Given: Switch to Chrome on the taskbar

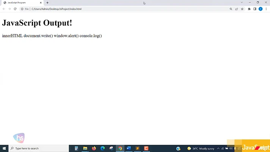Looking at the screenshot, I should coord(120,148).
